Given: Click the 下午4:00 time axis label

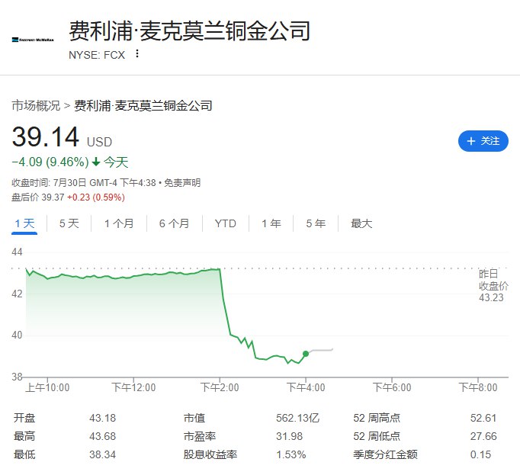Looking at the screenshot, I should click(306, 387).
